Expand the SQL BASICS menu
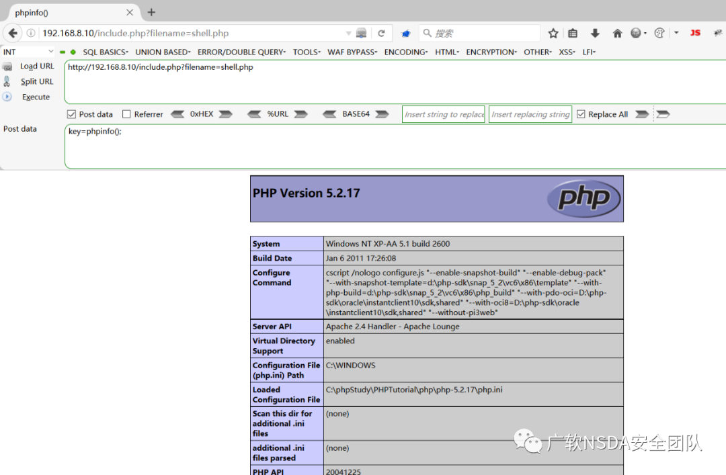The height and width of the screenshot is (475, 726). tap(106, 52)
